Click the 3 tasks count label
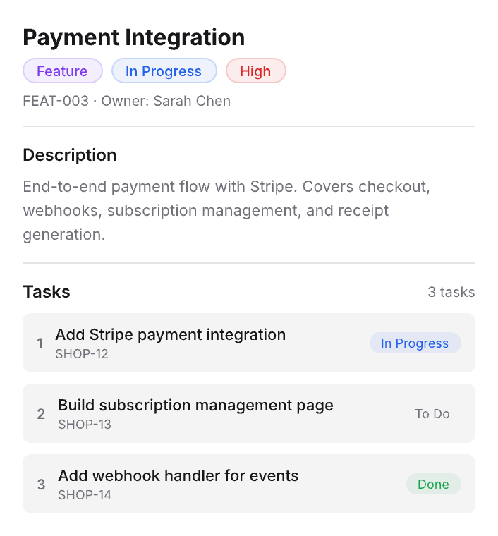This screenshot has height=536, width=498. [451, 292]
